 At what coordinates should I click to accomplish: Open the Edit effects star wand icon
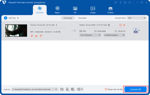point(32,36)
